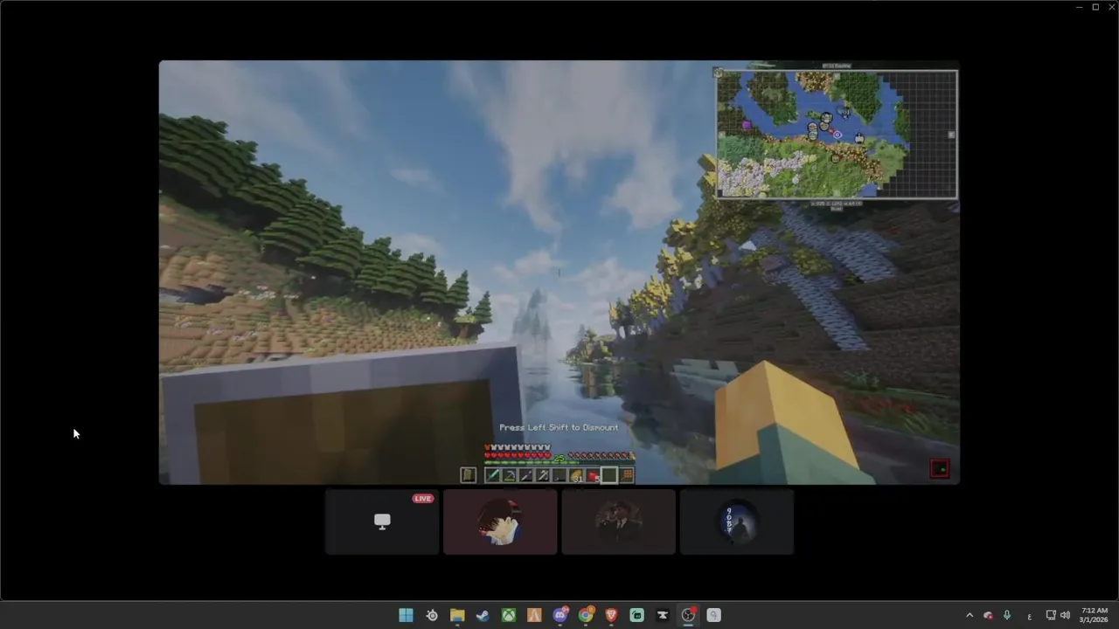This screenshot has width=1119, height=629.
Task: Open Google Chrome from taskbar
Action: [586, 615]
